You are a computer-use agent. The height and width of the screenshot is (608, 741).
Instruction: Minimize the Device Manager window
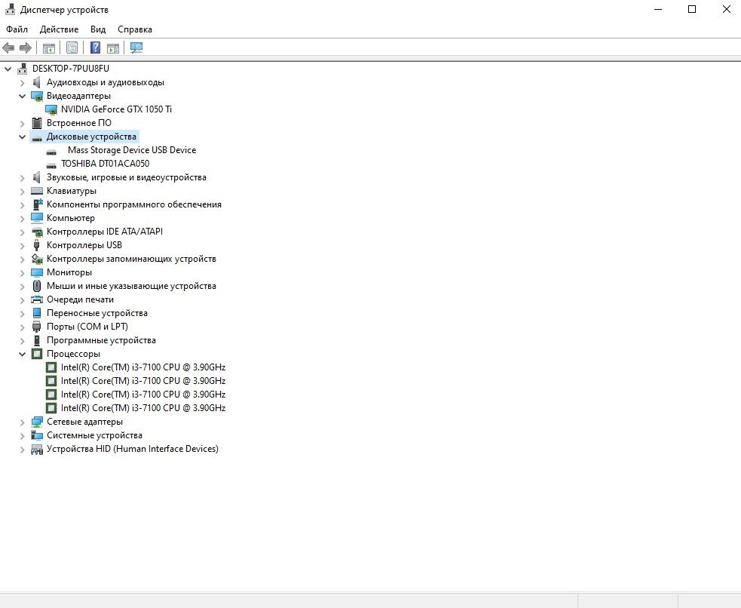tap(658, 10)
